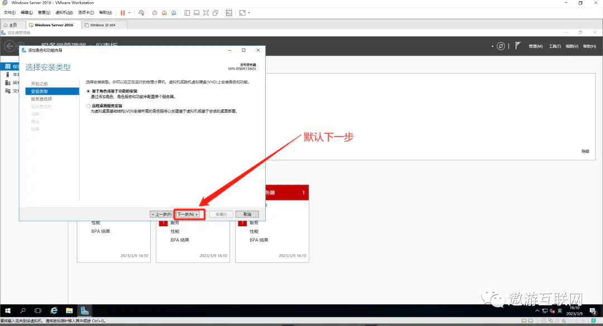Select 服务器选择 step in wizard sidebar

pyautogui.click(x=41, y=99)
